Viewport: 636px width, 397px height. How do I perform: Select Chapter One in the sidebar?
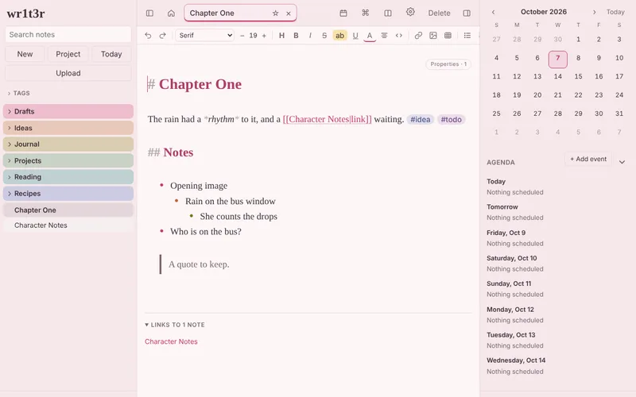[68, 210]
